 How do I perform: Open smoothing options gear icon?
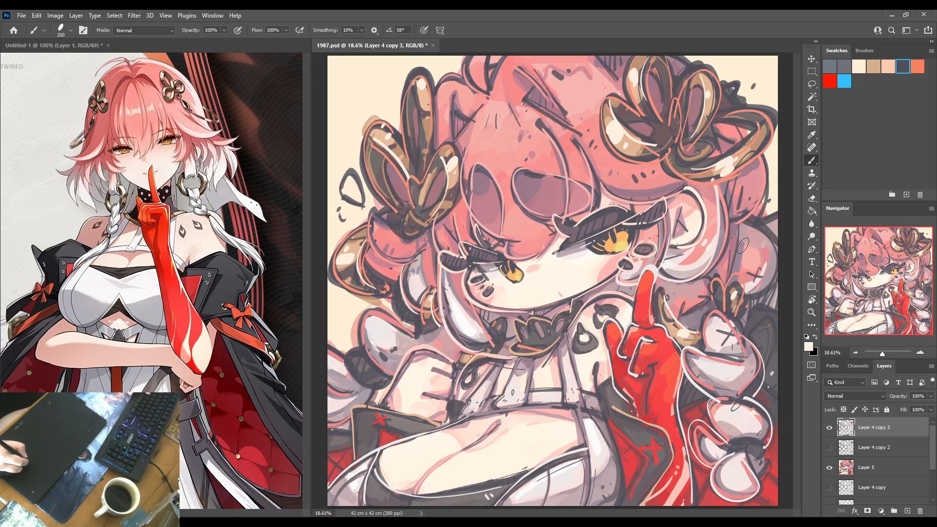point(374,30)
